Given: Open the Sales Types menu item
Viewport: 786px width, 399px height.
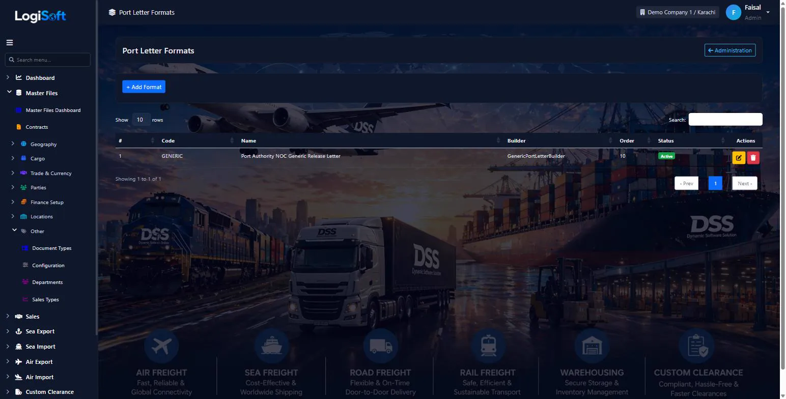Looking at the screenshot, I should click(x=45, y=299).
